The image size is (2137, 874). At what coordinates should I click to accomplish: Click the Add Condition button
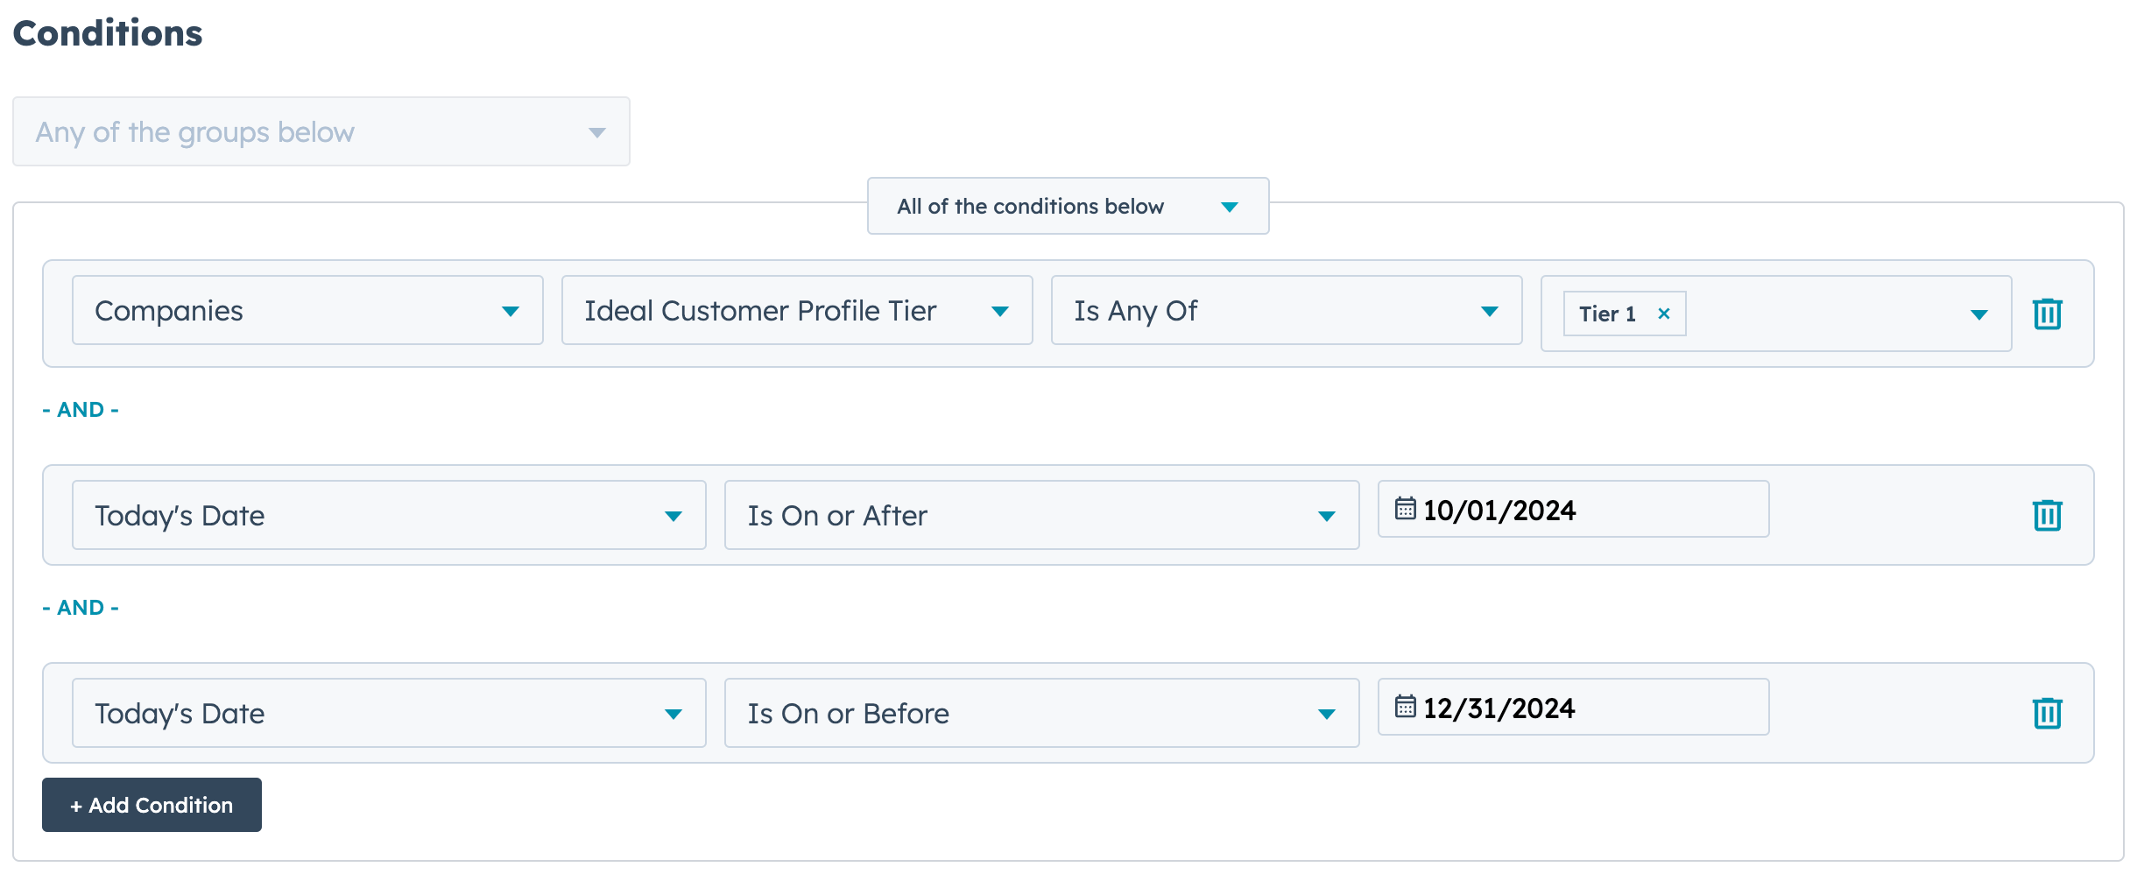tap(152, 805)
